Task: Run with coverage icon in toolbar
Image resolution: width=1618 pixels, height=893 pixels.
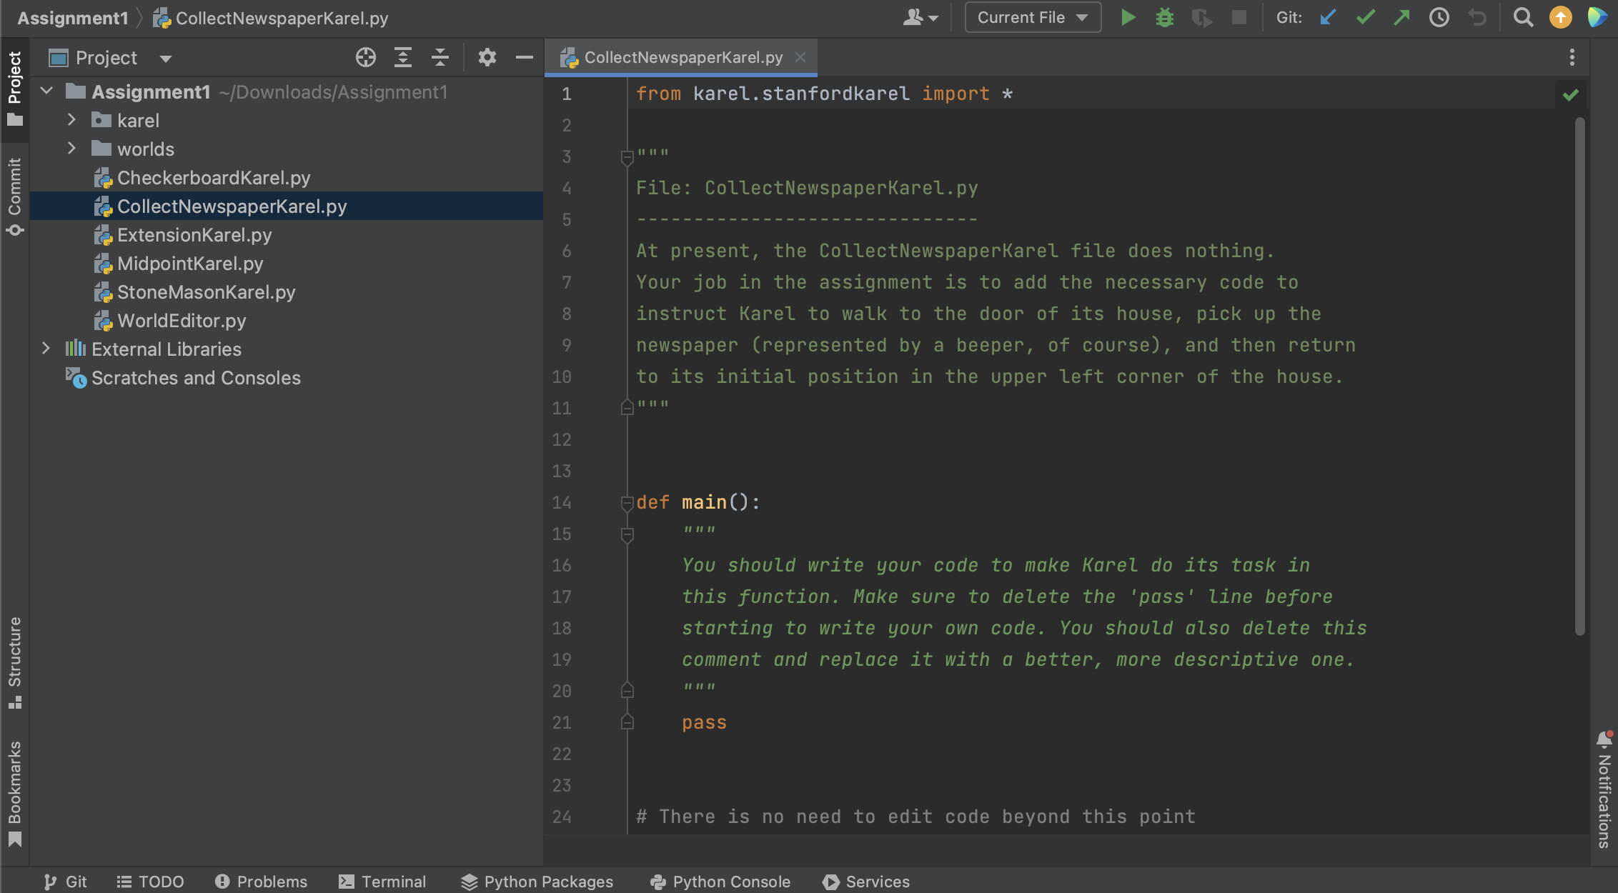Action: [x=1202, y=18]
